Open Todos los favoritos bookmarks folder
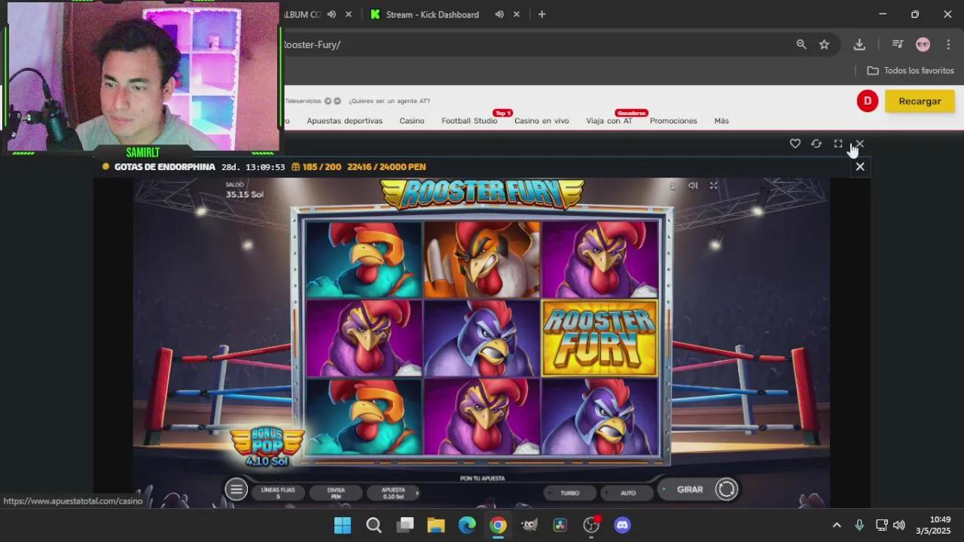 tap(911, 71)
